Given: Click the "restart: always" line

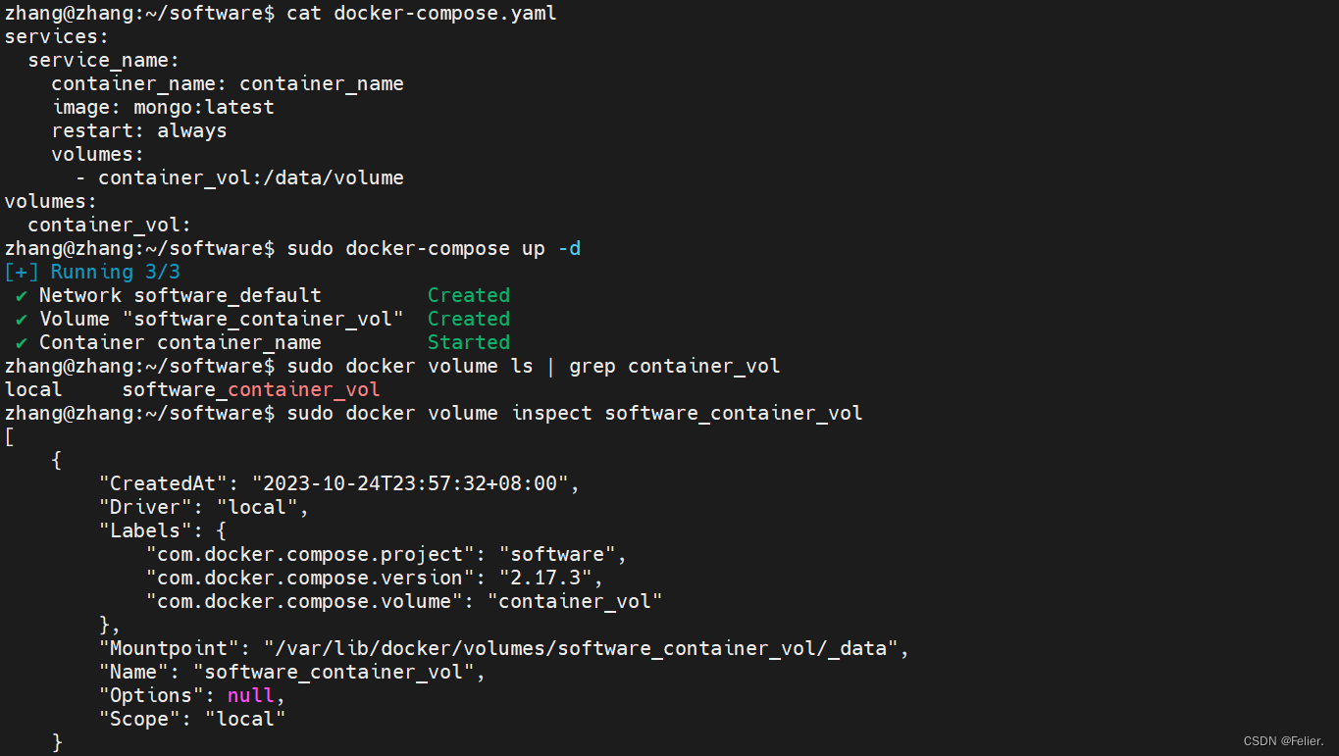Looking at the screenshot, I should click(139, 130).
